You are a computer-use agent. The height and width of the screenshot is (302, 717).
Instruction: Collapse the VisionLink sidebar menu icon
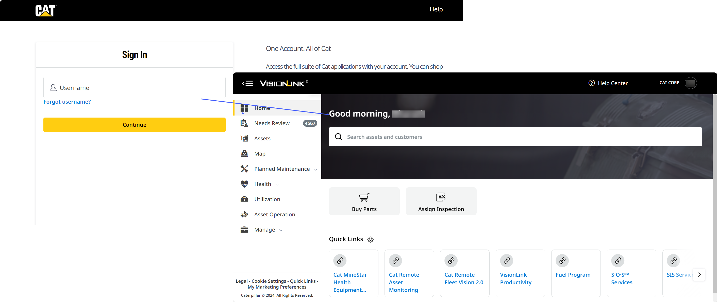[247, 83]
